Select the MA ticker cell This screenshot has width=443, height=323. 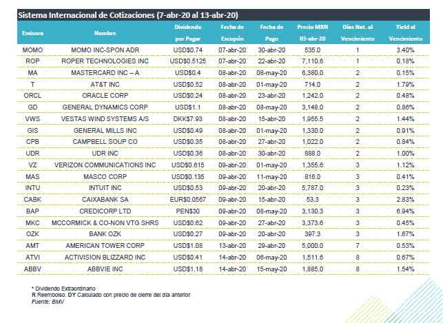[x=32, y=73]
